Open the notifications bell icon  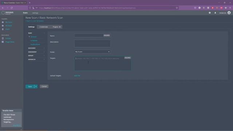pos(215,13)
